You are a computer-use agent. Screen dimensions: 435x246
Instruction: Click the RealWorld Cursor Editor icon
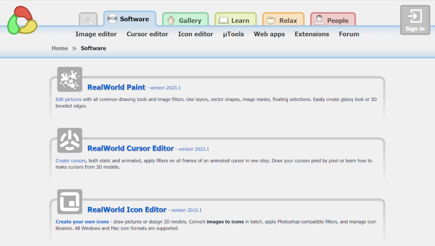tap(70, 140)
